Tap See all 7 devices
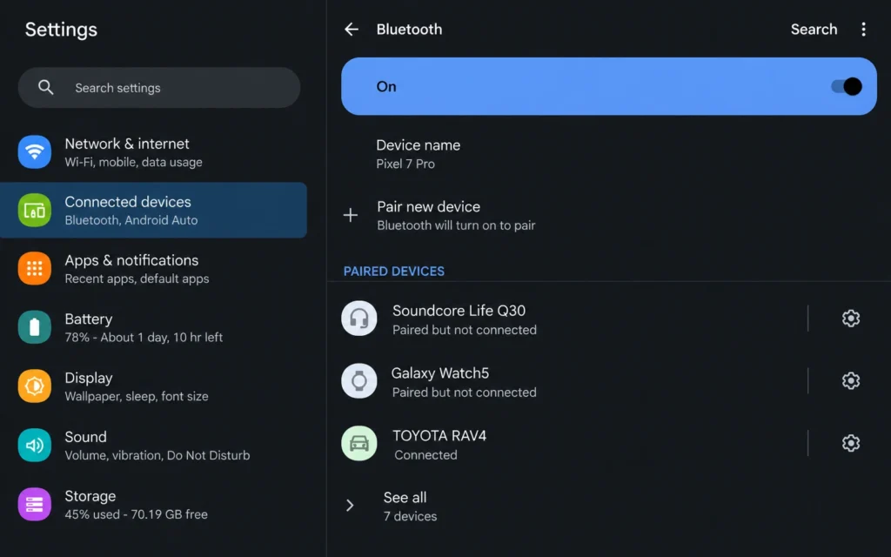This screenshot has height=557, width=891. coord(609,506)
